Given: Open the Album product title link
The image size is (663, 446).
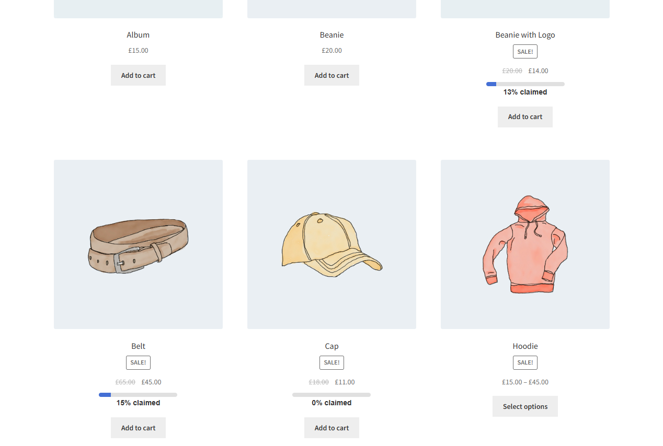Looking at the screenshot, I should click(138, 35).
